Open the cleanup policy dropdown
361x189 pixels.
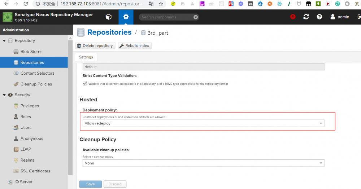[321, 163]
